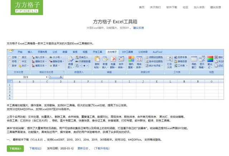Open the 工作表 dropdown in the ribbon
The image size is (229, 156).
coord(187,66)
